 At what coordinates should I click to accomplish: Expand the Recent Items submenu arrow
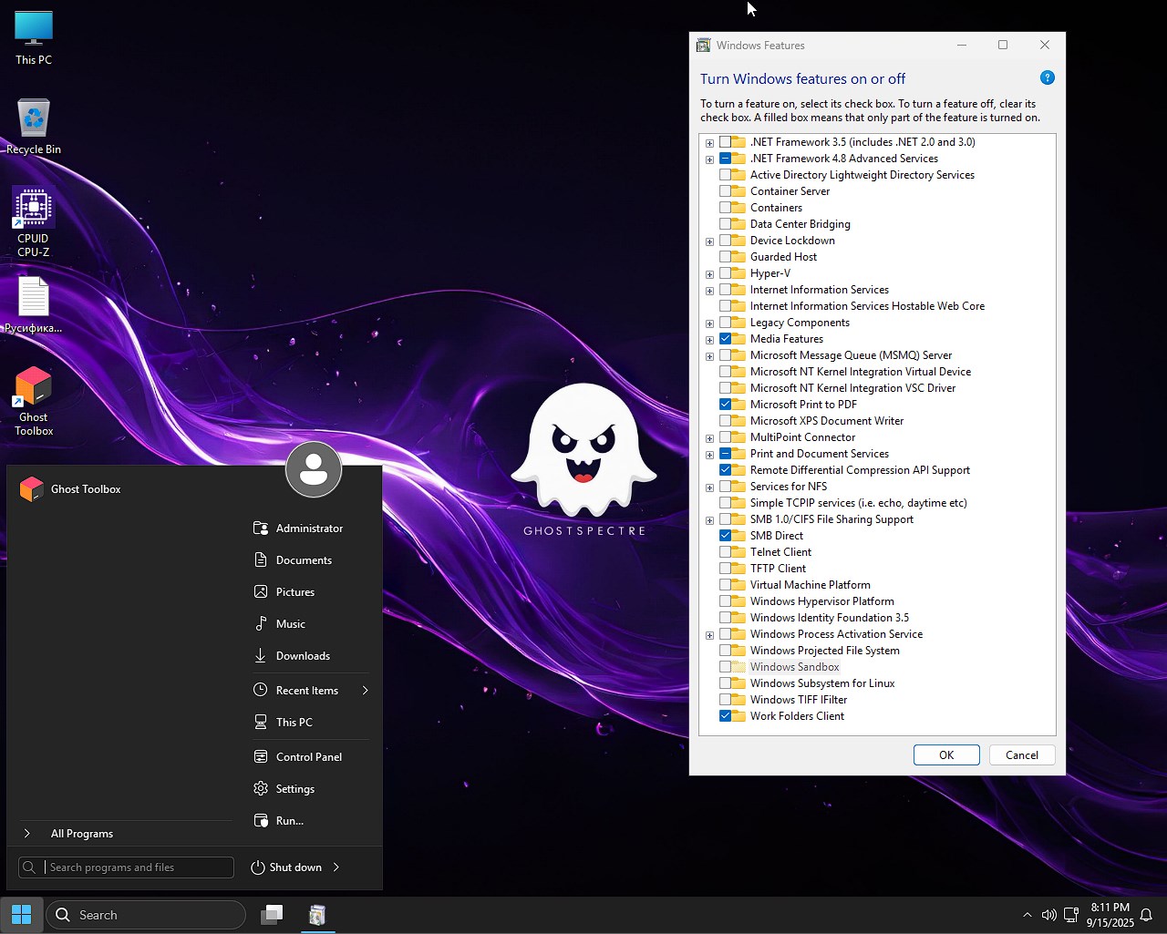pyautogui.click(x=365, y=690)
